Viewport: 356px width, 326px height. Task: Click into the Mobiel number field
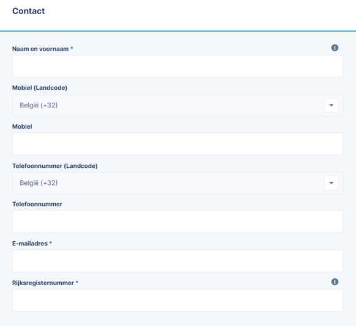click(x=177, y=144)
